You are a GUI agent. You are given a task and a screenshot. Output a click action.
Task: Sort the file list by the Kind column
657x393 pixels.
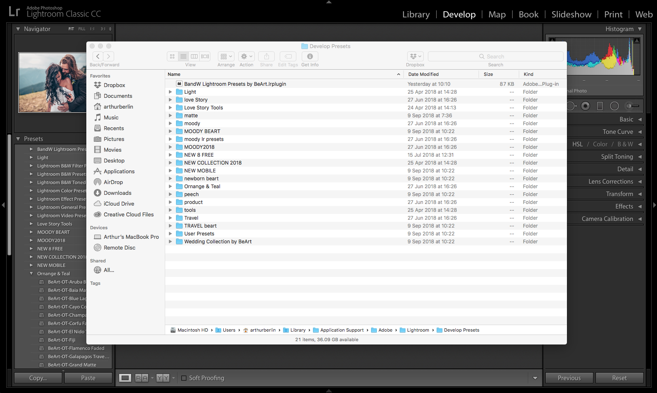click(x=542, y=74)
